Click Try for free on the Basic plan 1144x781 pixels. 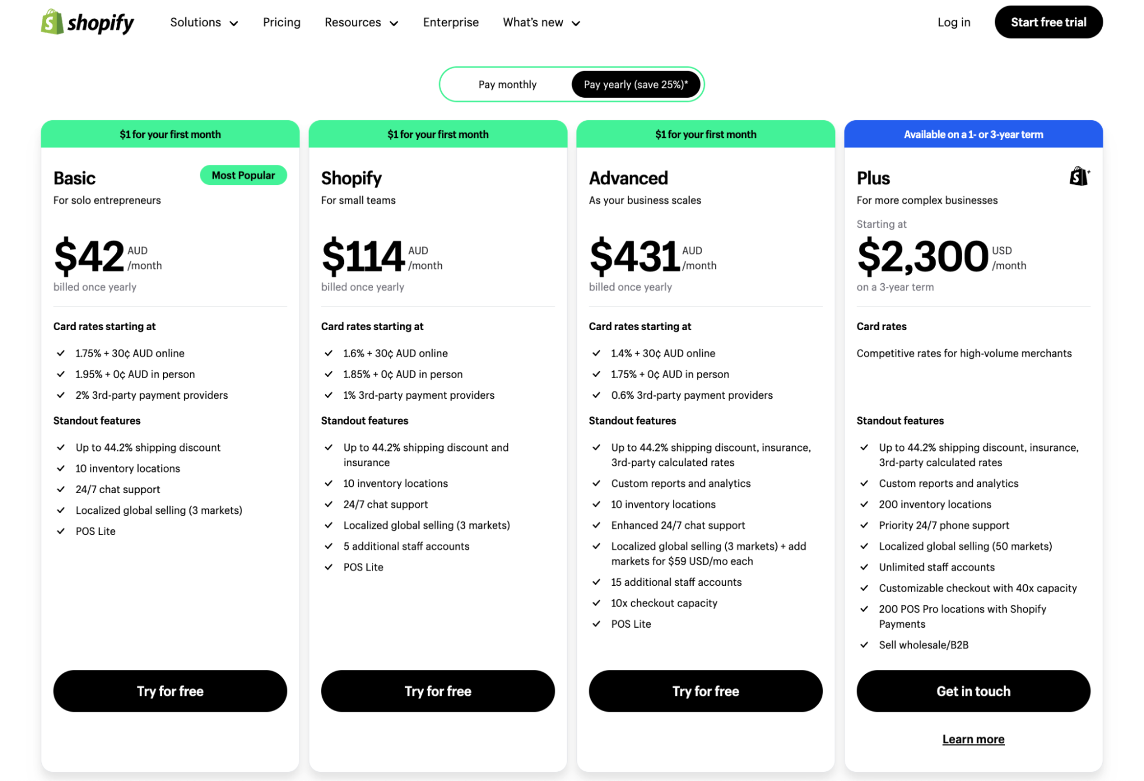169,691
